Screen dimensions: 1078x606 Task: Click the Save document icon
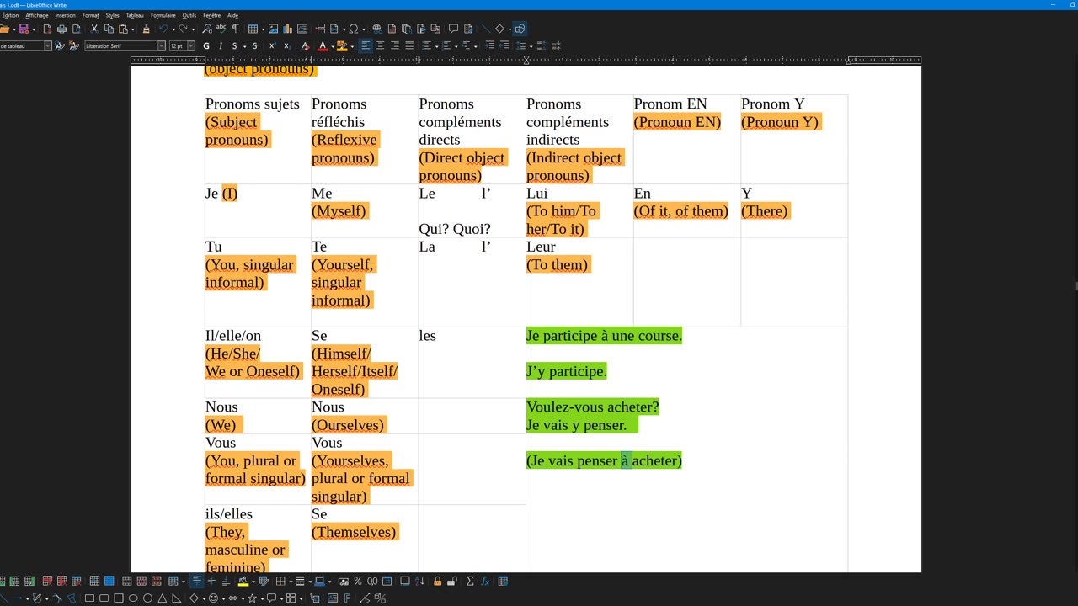pyautogui.click(x=23, y=29)
